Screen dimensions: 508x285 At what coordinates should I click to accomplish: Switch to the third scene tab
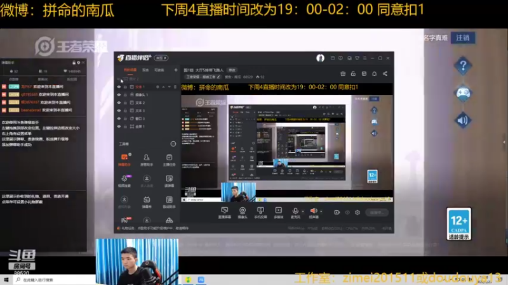(159, 70)
